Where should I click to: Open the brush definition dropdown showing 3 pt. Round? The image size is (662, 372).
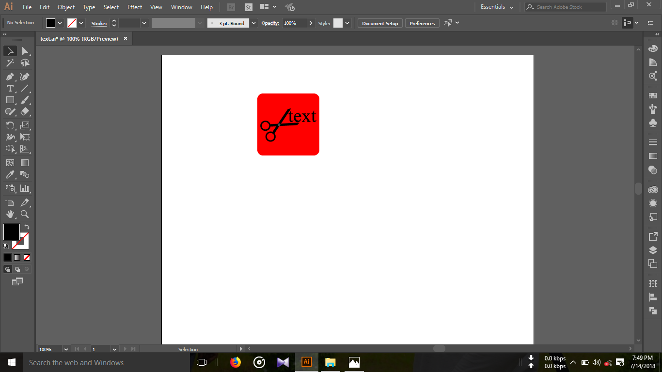(x=253, y=23)
